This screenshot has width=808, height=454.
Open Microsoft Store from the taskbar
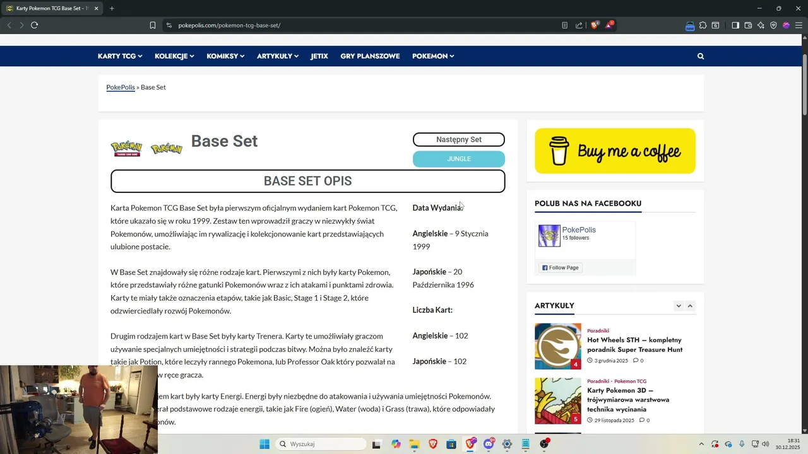(x=451, y=444)
